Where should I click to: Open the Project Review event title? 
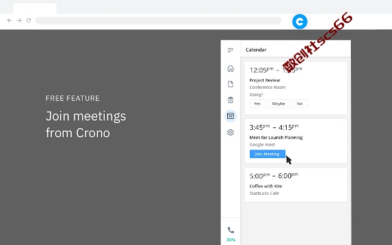[265, 80]
